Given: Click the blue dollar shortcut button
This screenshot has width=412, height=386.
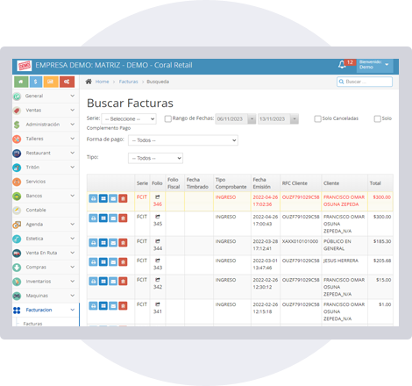Looking at the screenshot, I should [36, 82].
